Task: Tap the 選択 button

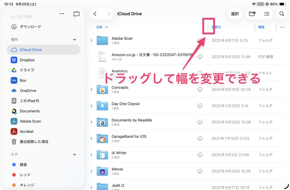Action: [235, 14]
